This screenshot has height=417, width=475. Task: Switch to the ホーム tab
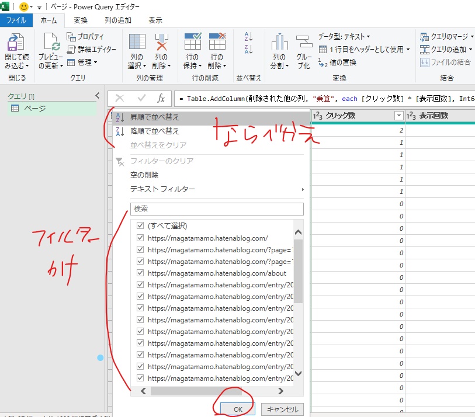coord(48,20)
